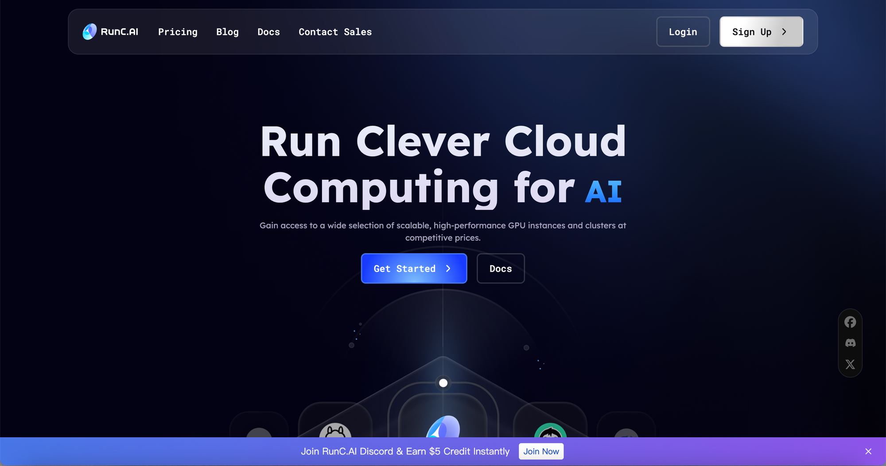The image size is (886, 466).
Task: Go to the Blog menu item
Action: pos(227,32)
